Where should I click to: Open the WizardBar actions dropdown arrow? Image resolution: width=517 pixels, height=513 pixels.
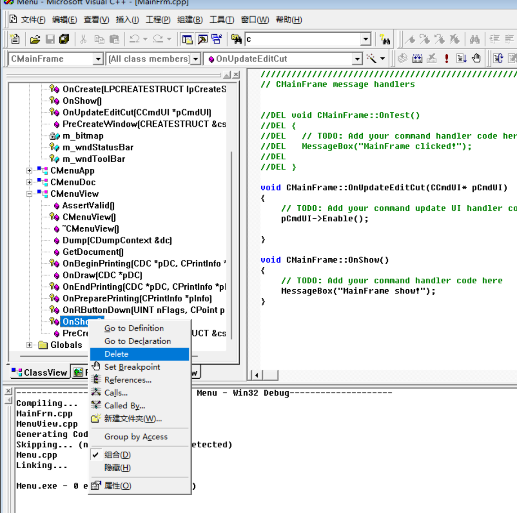(x=382, y=59)
